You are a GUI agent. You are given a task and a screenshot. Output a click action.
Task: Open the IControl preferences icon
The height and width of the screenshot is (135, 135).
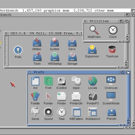click(x=62, y=81)
